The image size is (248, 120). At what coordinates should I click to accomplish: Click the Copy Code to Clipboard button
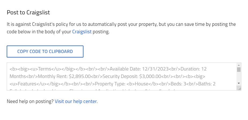tap(45, 51)
